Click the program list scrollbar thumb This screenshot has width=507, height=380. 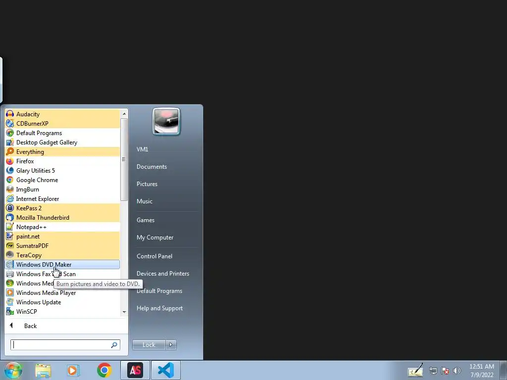coord(124,159)
